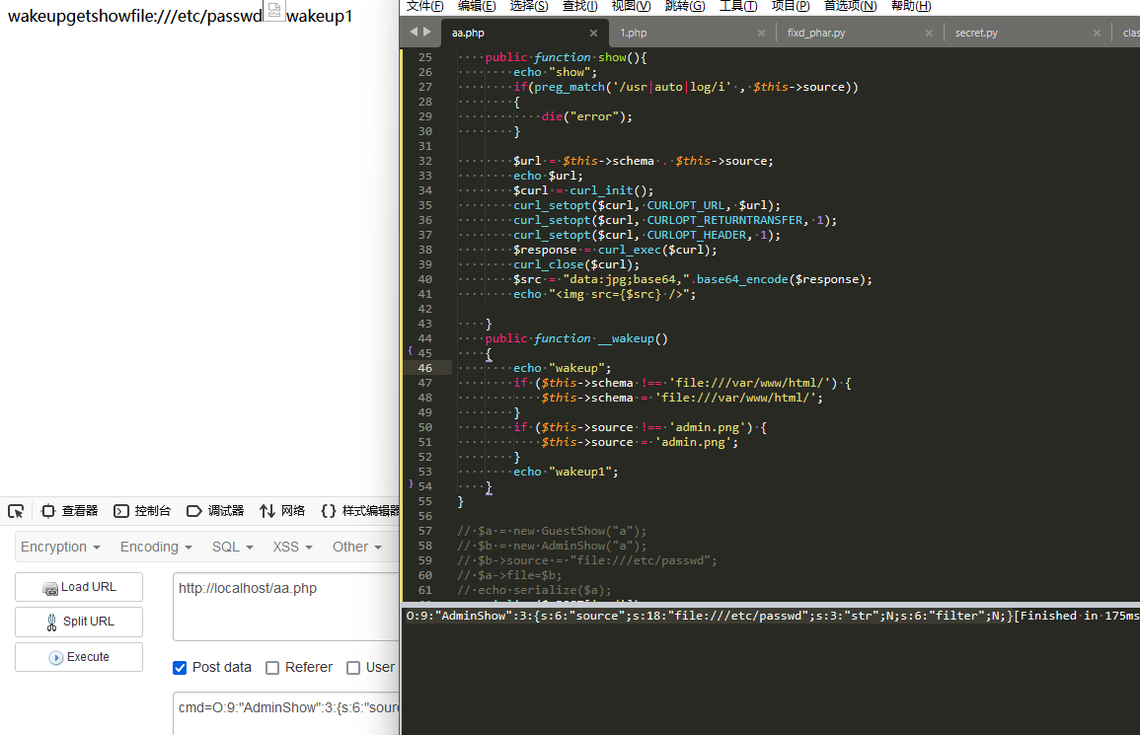Open the 跳转(G) menu
The image size is (1140, 735).
click(685, 6)
